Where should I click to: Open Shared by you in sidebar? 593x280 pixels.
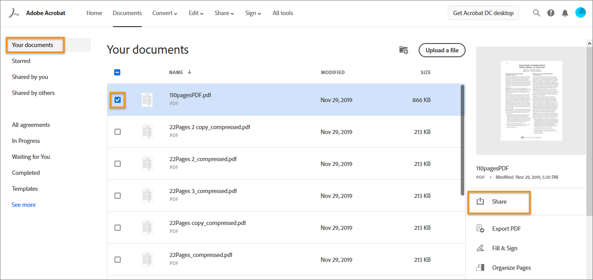coord(30,77)
